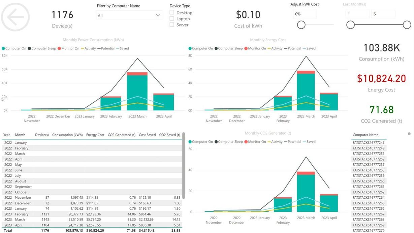Select Saved legend in Energy Cost chart
414x233 pixels.
pos(309,48)
